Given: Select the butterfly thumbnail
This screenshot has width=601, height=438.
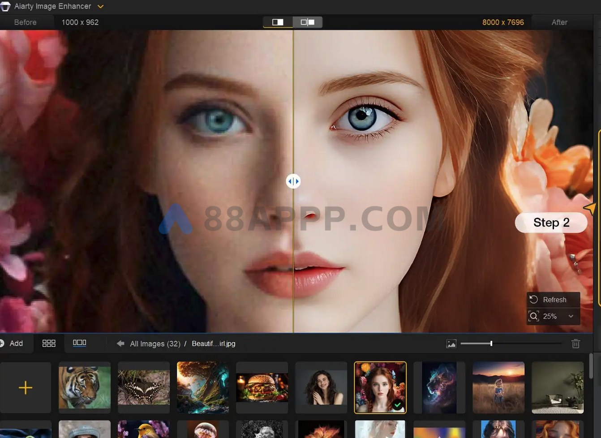Looking at the screenshot, I should 144,387.
